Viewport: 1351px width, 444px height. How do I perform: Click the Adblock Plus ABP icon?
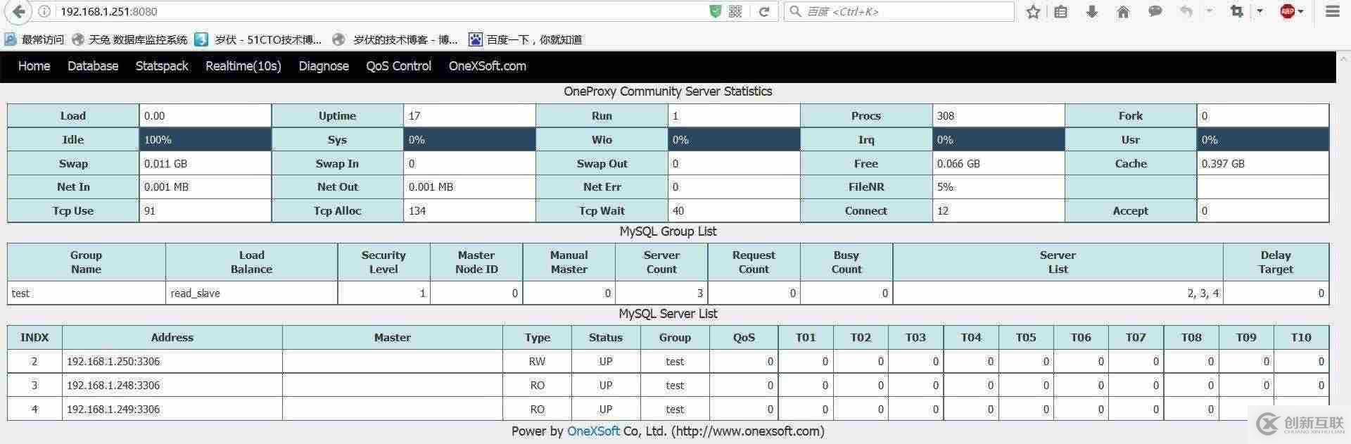[x=1288, y=11]
